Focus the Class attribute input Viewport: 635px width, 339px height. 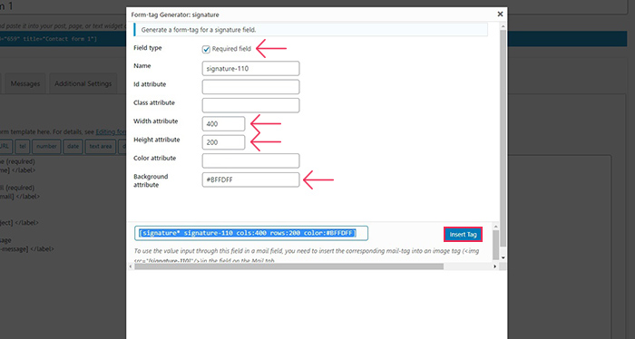[250, 105]
